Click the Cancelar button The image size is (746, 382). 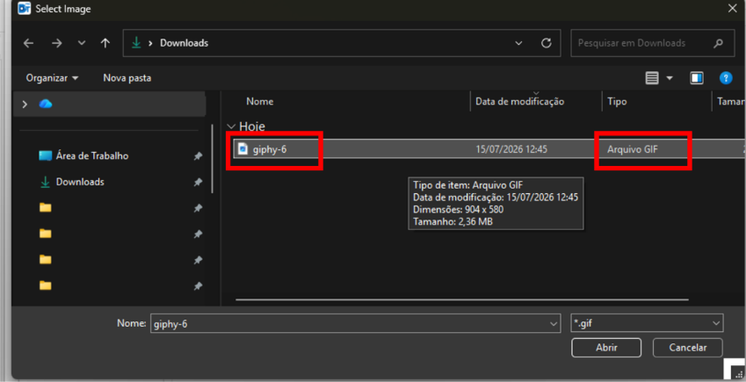(688, 348)
